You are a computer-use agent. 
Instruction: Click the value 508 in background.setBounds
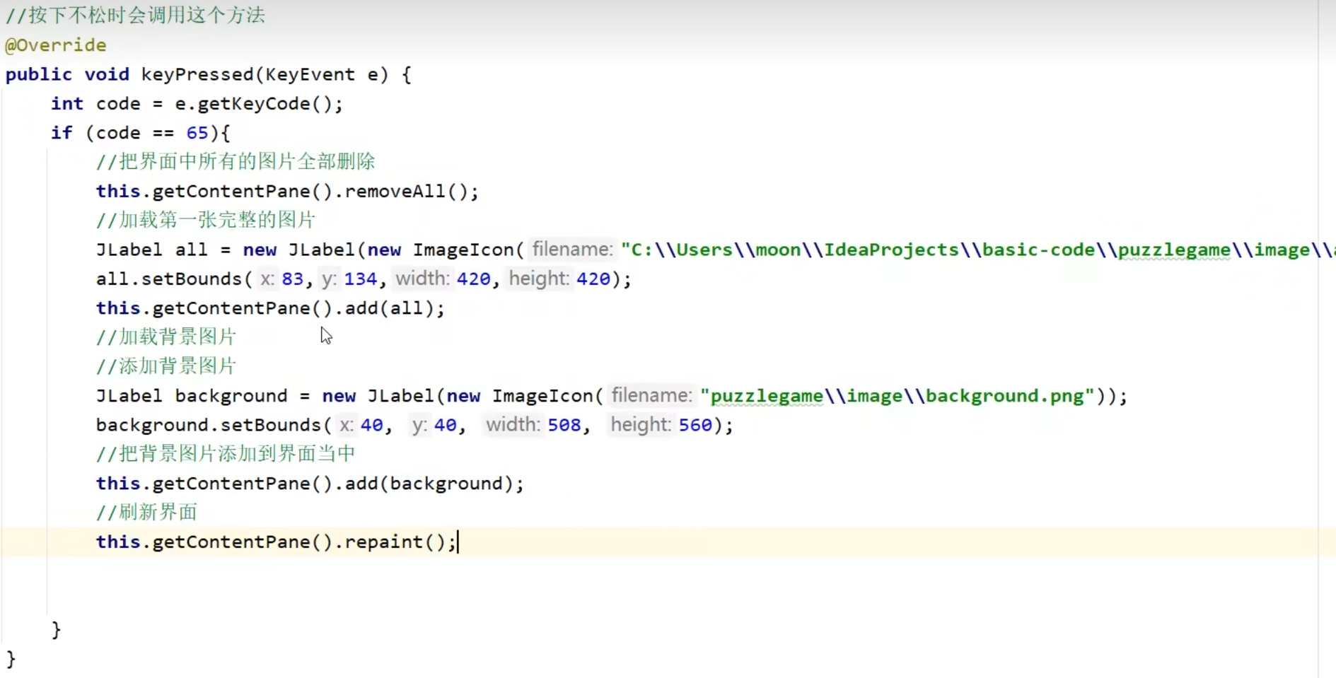point(564,425)
